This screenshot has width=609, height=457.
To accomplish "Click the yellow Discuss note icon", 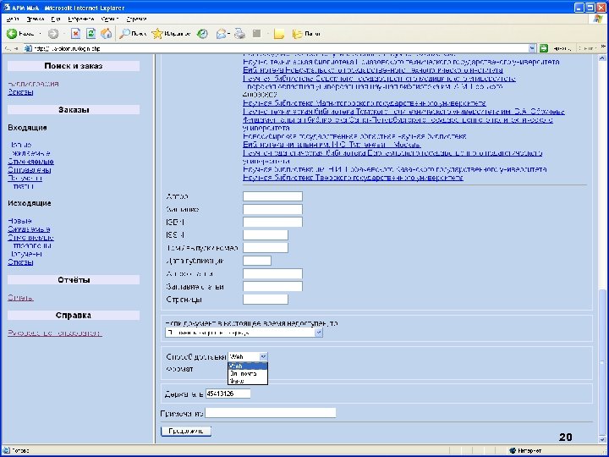I will (279, 34).
